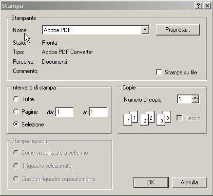Click the Adobe PDF printer combo box
The height and width of the screenshot is (196, 213).
point(96,30)
